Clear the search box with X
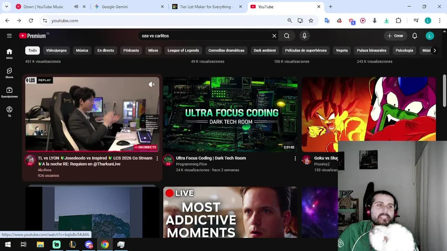Screen dimensions: 447x251 (274, 36)
